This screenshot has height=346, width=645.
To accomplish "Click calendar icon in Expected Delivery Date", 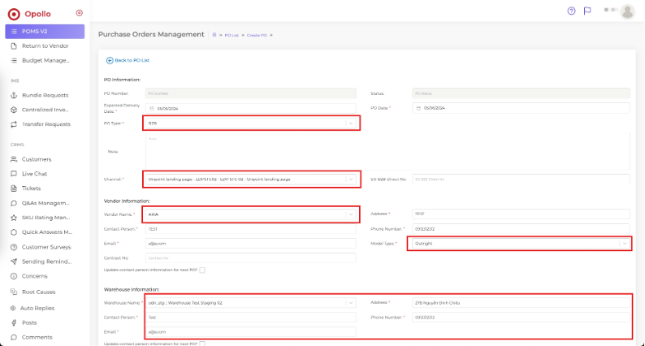I will pyautogui.click(x=152, y=109).
